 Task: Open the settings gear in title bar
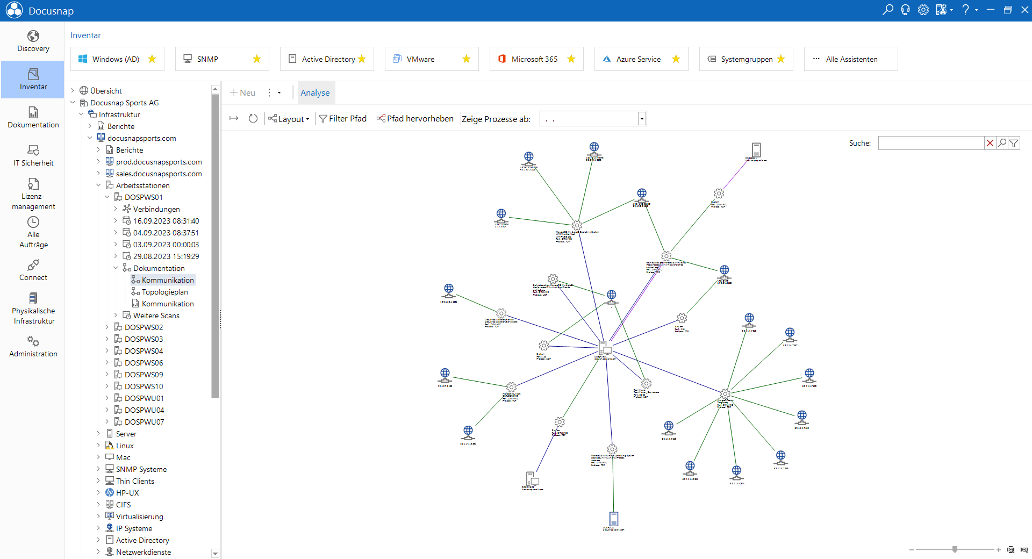pyautogui.click(x=923, y=10)
